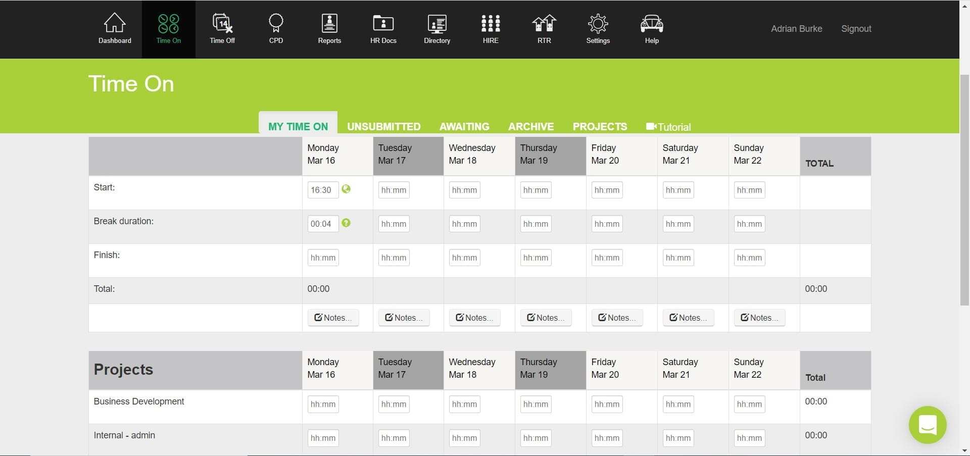
Task: Open the HR Docs folder icon
Action: [383, 23]
